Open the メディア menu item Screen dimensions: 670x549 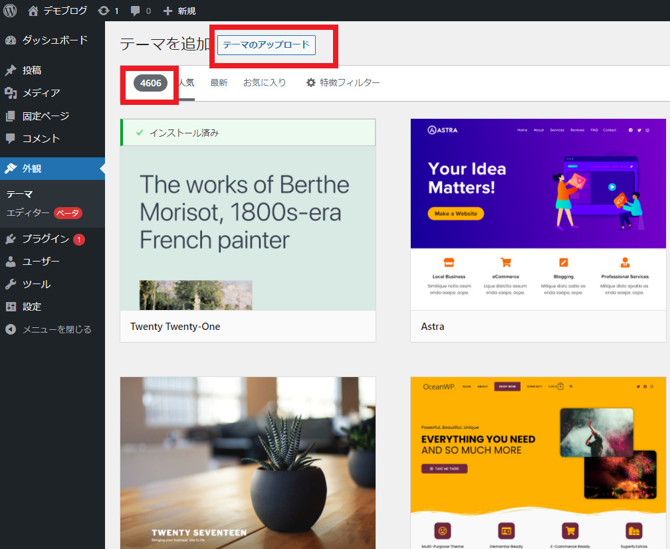tap(41, 93)
